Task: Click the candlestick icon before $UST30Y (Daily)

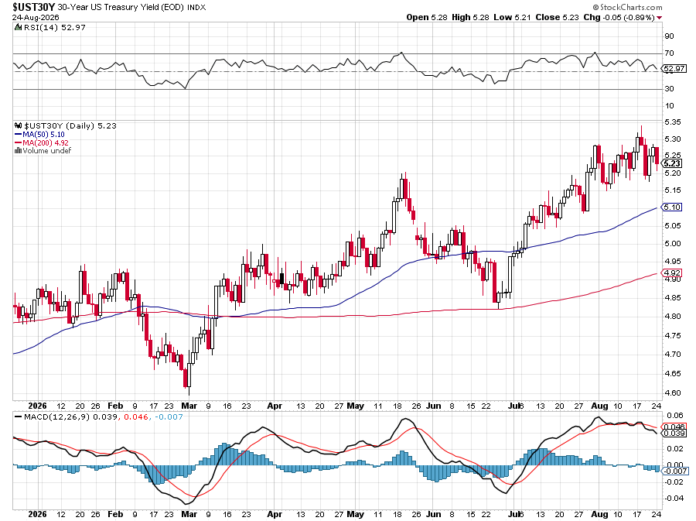Action: [x=19, y=125]
